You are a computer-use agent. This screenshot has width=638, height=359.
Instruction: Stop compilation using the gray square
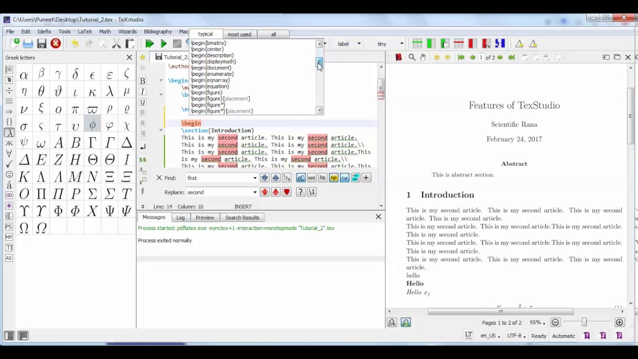pyautogui.click(x=177, y=44)
